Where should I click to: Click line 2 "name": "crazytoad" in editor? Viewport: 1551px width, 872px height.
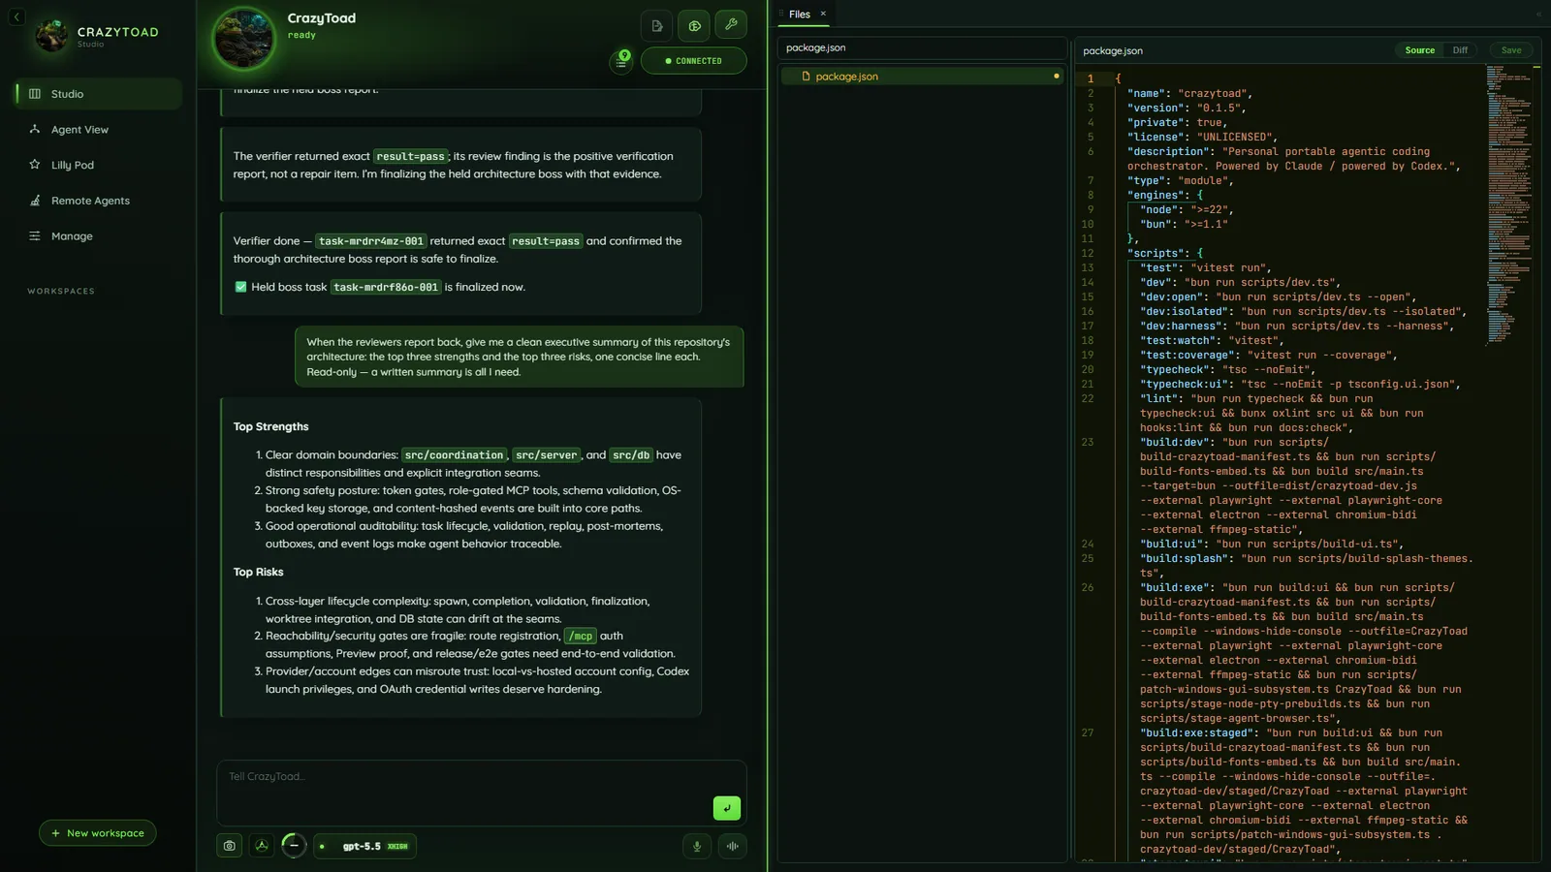click(x=1189, y=94)
